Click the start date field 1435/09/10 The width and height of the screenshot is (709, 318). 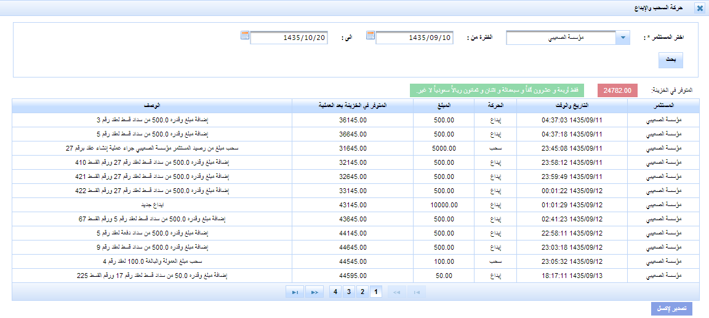tap(414, 38)
